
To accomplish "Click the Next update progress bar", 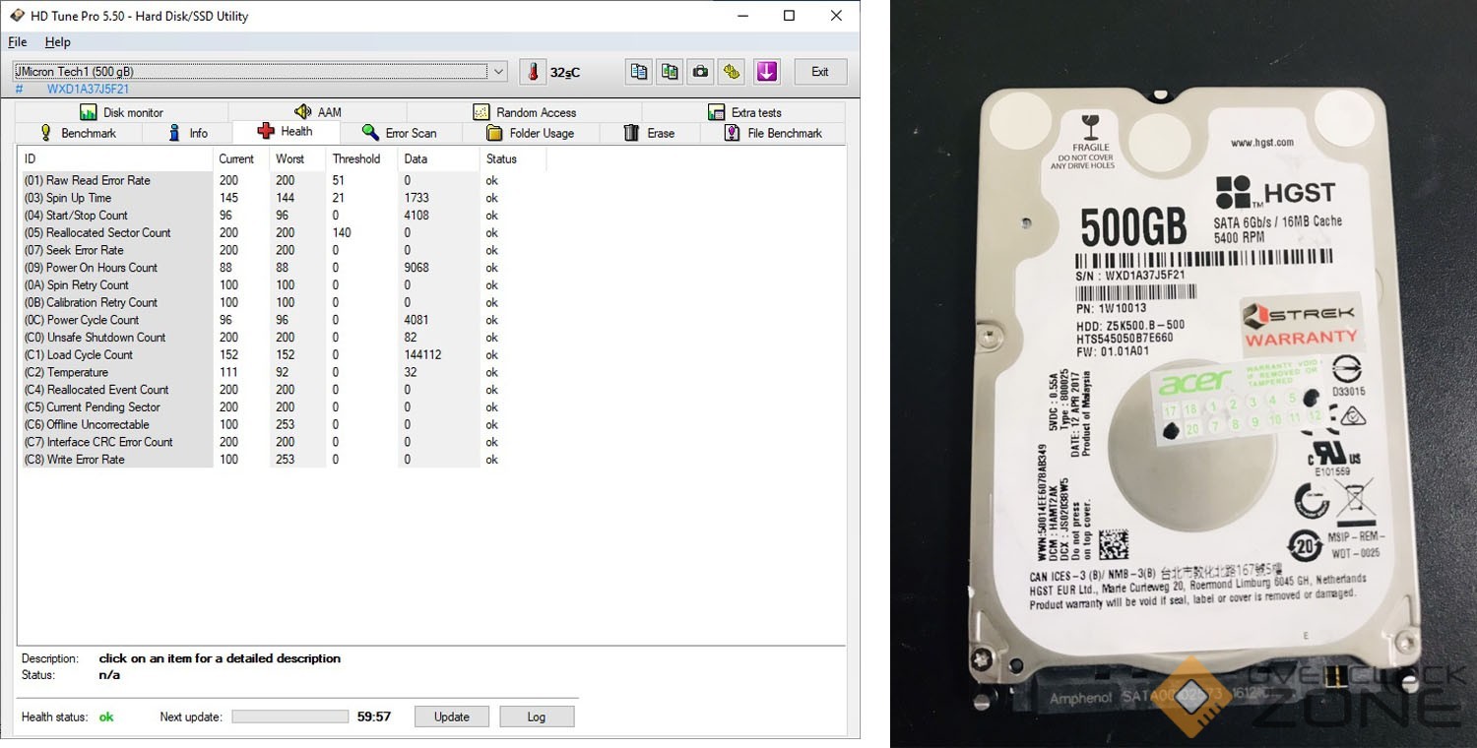I will (290, 717).
